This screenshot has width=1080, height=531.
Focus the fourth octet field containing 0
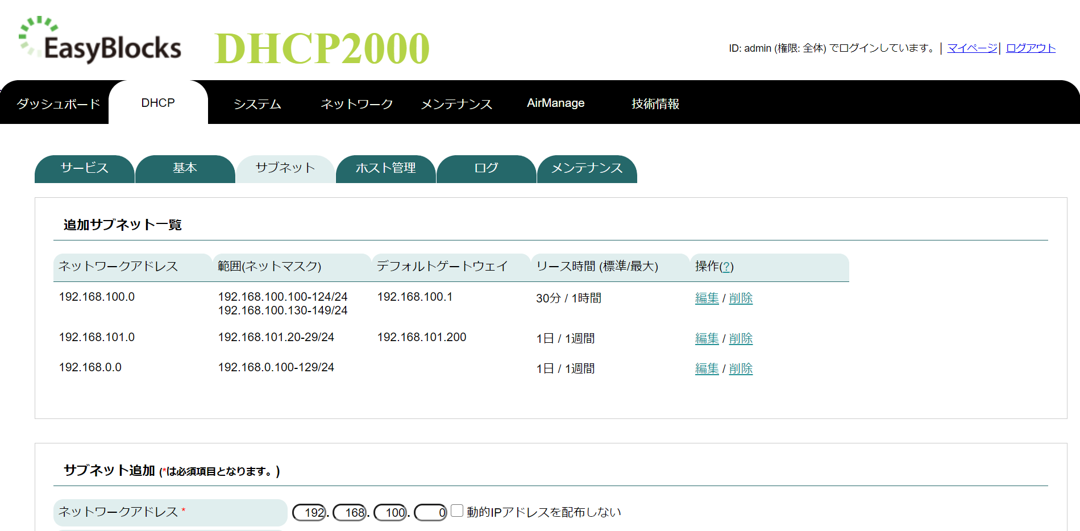coord(431,512)
